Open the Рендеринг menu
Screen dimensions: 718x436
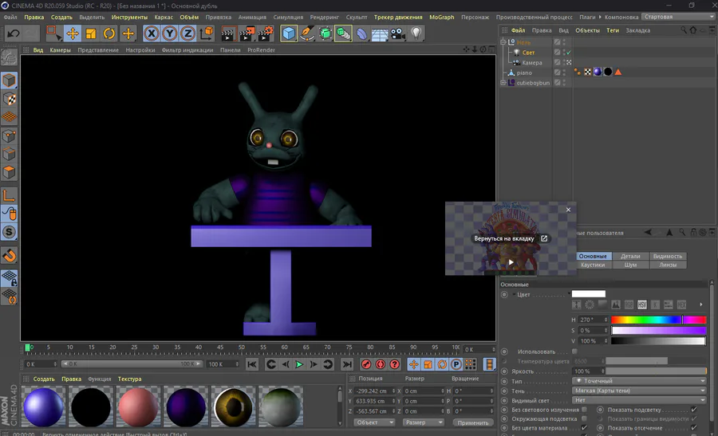(x=324, y=17)
